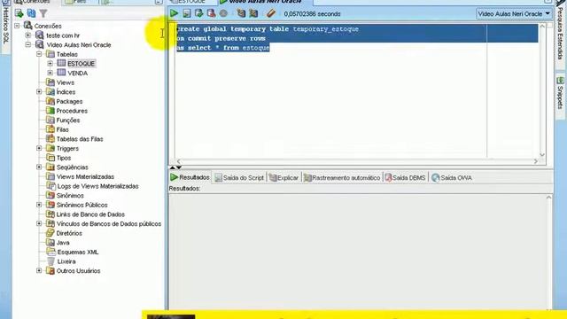Expand the Sinônimos Públicos folder
The image size is (567, 319).
coord(39,205)
